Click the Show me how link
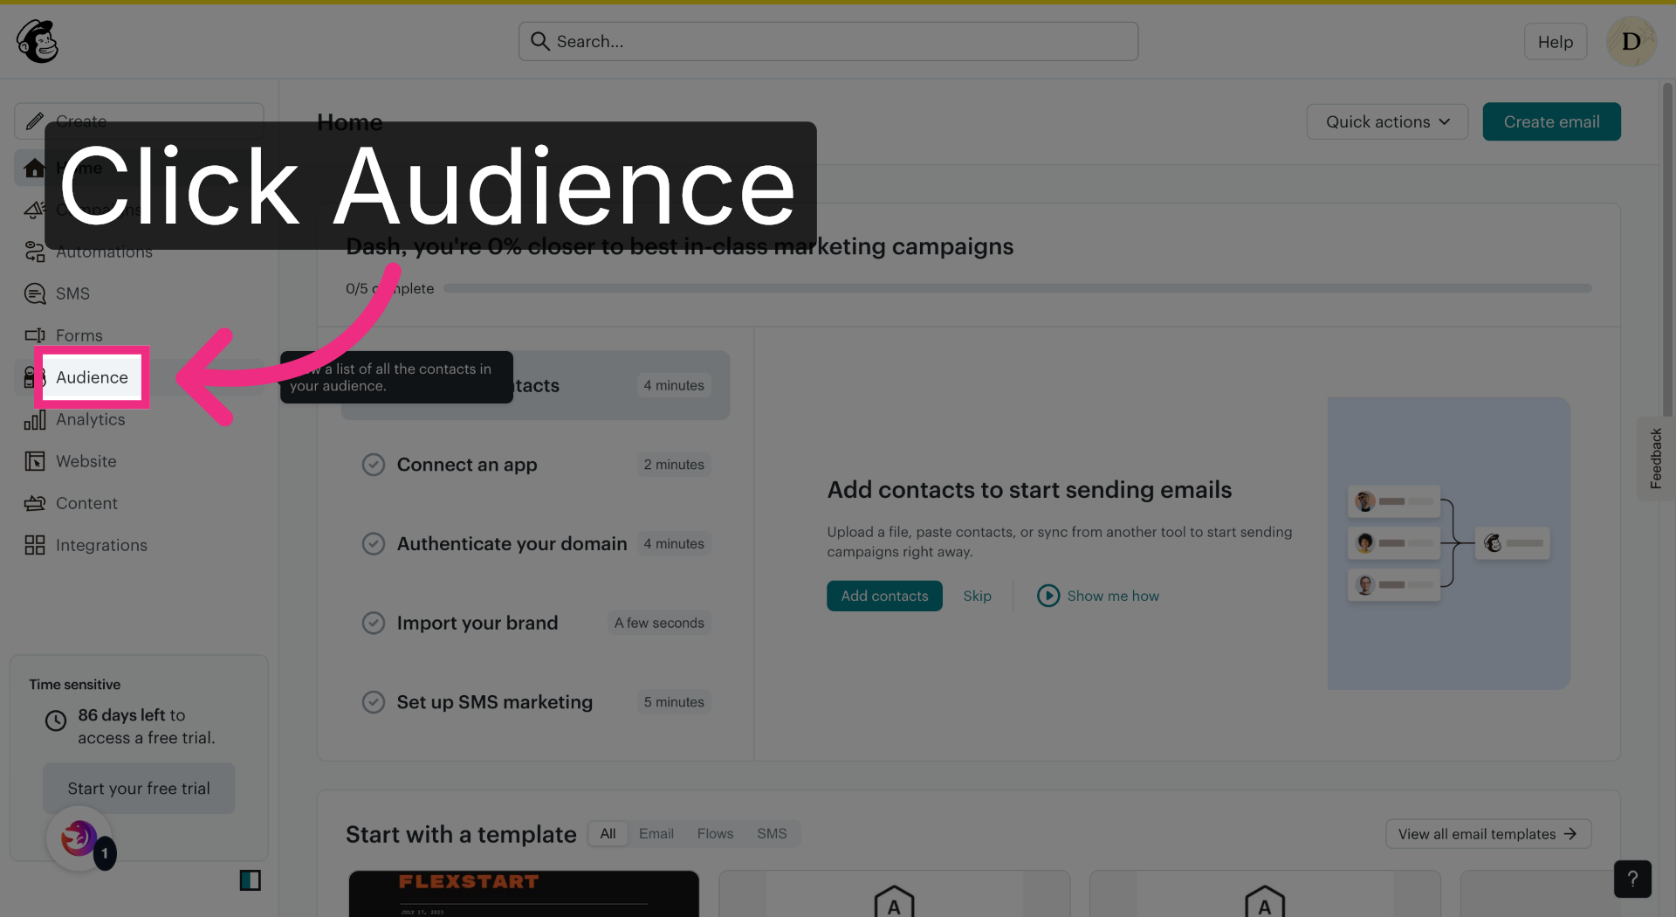The width and height of the screenshot is (1676, 917). tap(1113, 596)
